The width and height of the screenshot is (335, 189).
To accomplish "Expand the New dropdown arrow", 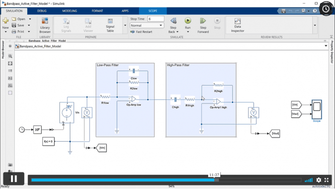I will (x=6, y=32).
